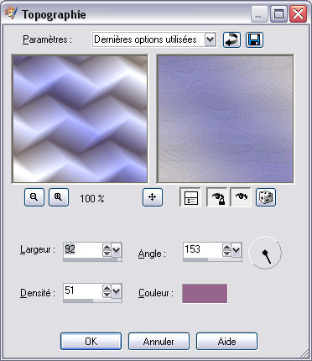Click the Densité value field showing 51
Image resolution: width=312 pixels, height=361 pixels.
pos(83,291)
